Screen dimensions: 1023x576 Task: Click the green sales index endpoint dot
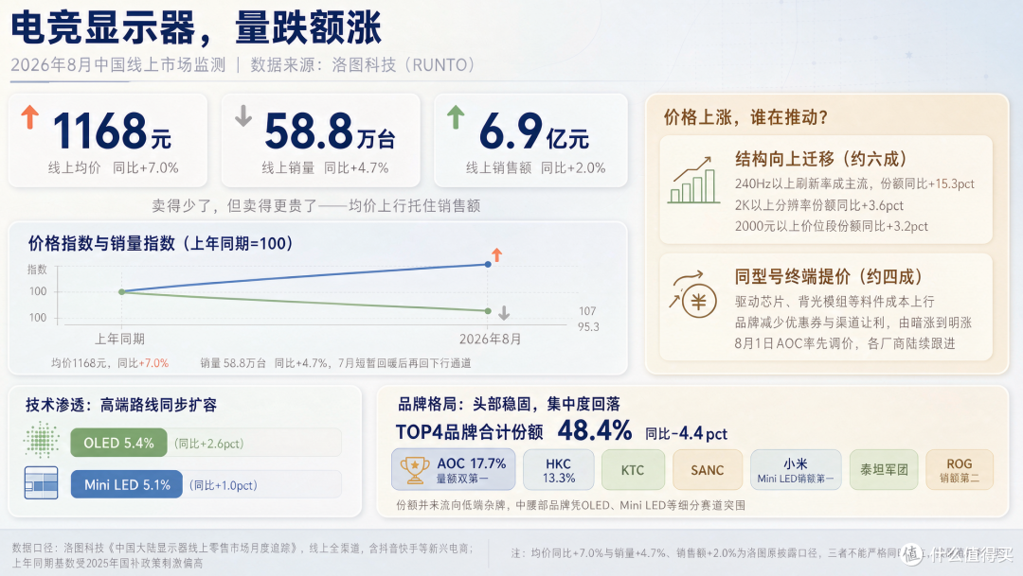(488, 311)
